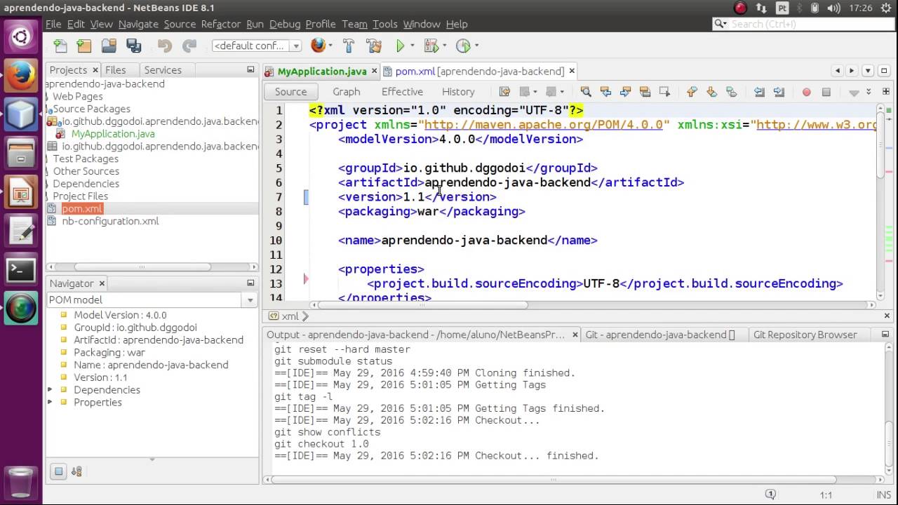
Task: Switch to the Files tab
Action: [x=115, y=70]
